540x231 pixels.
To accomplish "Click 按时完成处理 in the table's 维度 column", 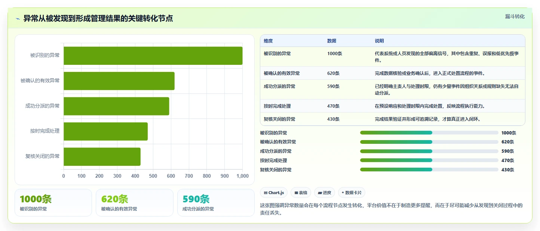I will click(277, 106).
